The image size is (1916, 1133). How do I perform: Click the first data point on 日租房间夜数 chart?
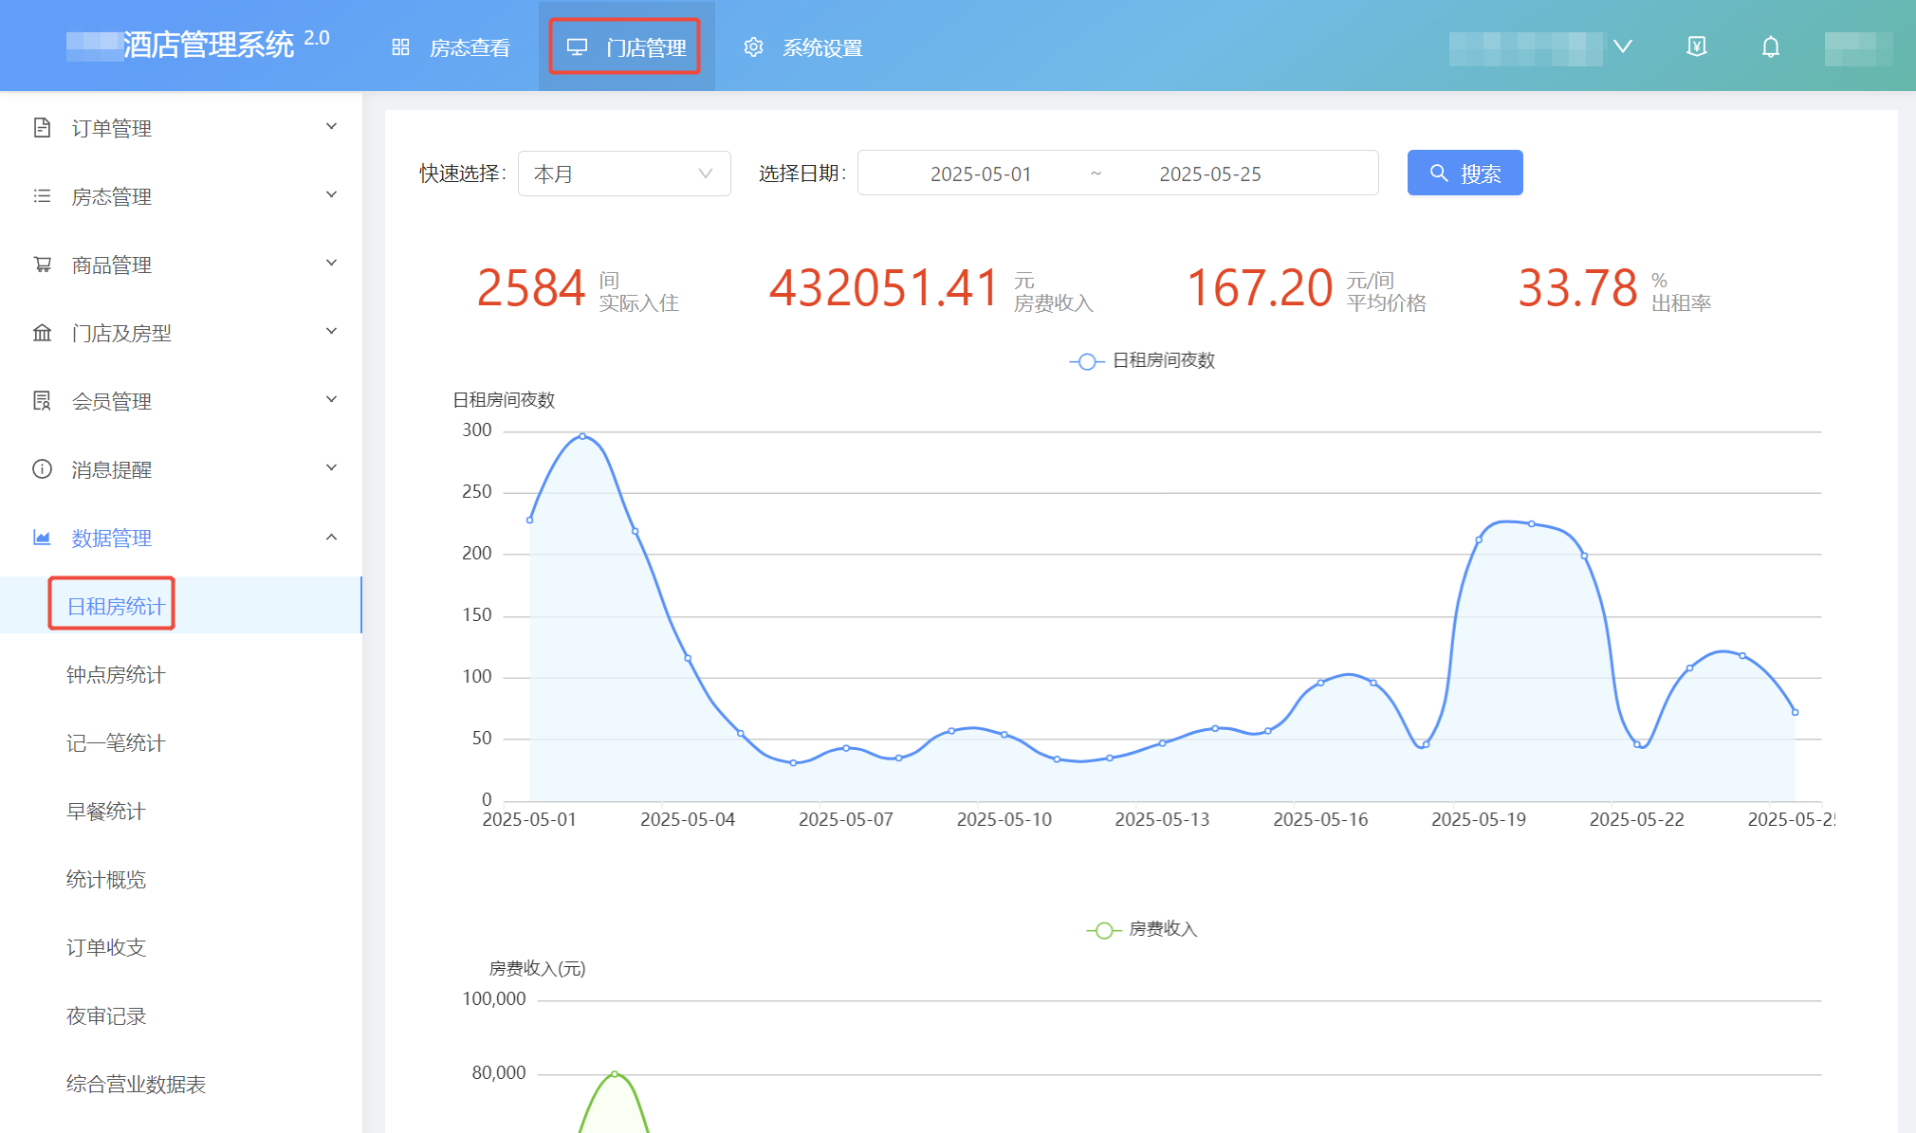pyautogui.click(x=529, y=520)
